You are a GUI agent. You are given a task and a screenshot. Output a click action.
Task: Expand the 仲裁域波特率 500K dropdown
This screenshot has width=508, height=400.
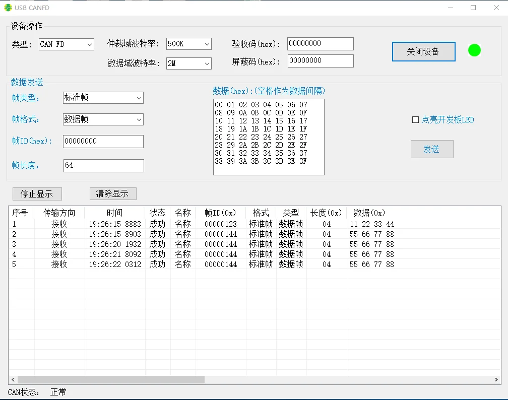point(188,44)
